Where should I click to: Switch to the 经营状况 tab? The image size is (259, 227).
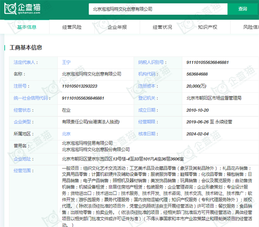pos(162,27)
